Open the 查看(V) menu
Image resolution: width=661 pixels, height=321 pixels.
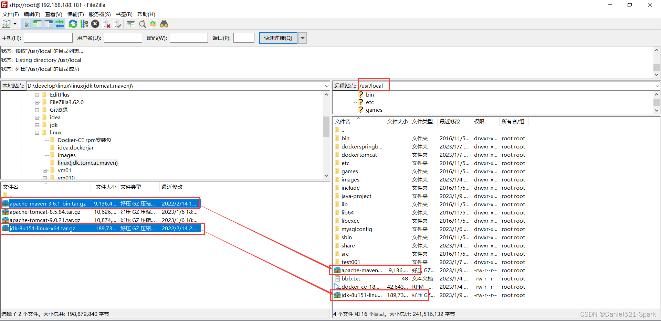point(54,14)
